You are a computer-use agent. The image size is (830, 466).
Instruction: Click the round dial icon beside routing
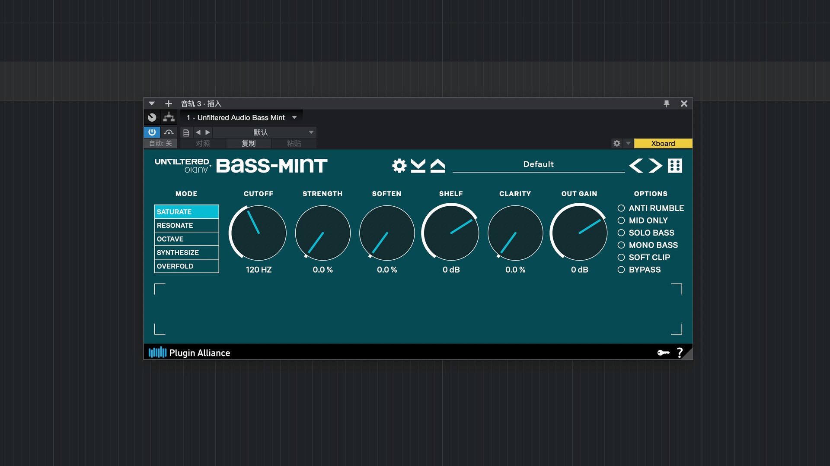point(152,117)
